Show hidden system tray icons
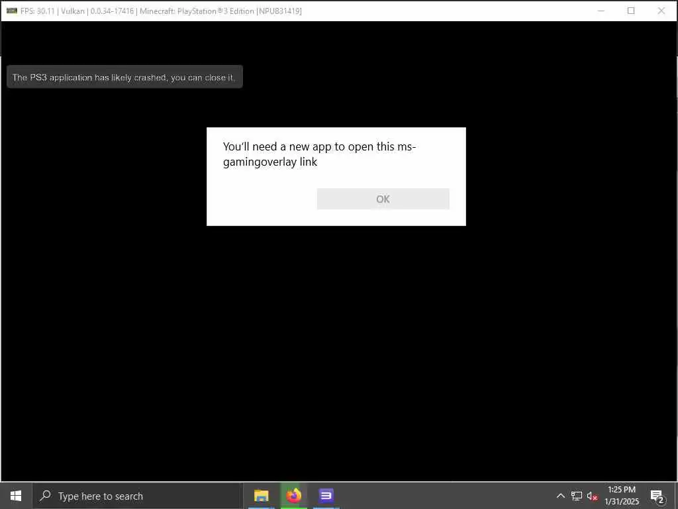The width and height of the screenshot is (678, 509). [x=560, y=496]
